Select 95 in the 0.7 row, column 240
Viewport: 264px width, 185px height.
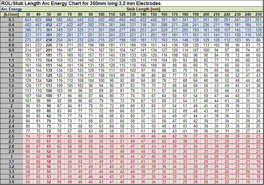click(248, 40)
